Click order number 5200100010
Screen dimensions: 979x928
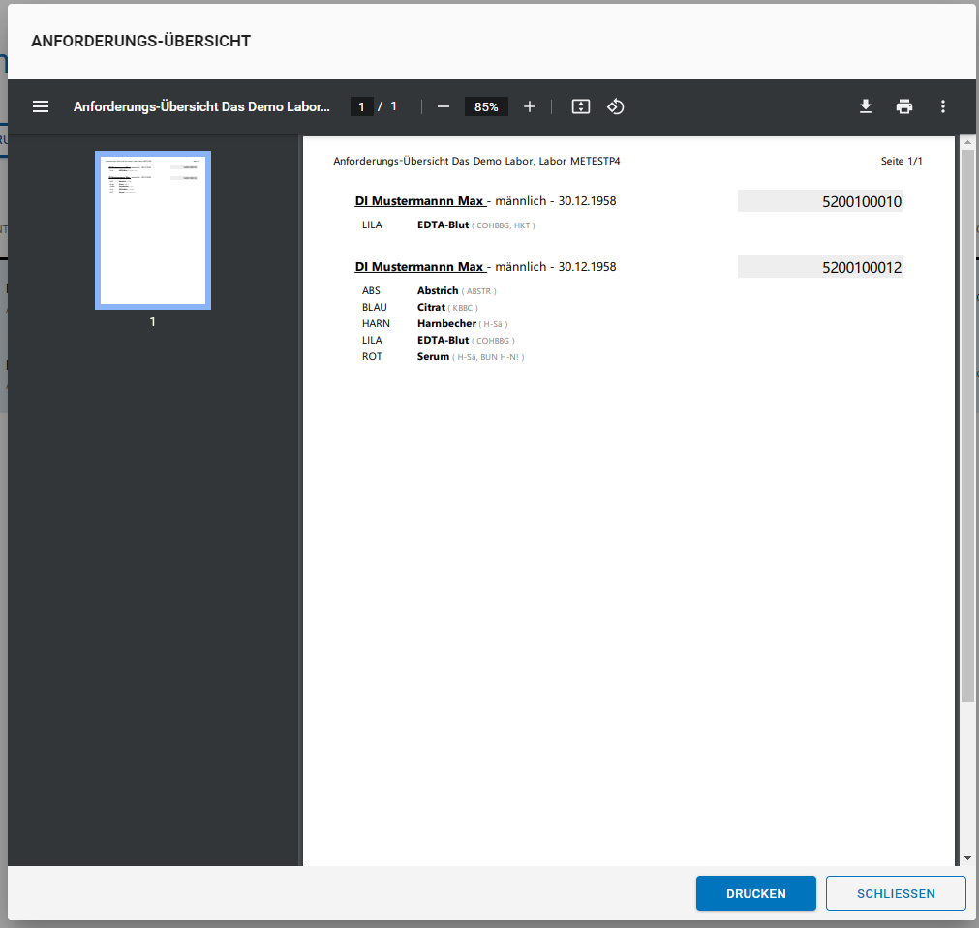[861, 201]
